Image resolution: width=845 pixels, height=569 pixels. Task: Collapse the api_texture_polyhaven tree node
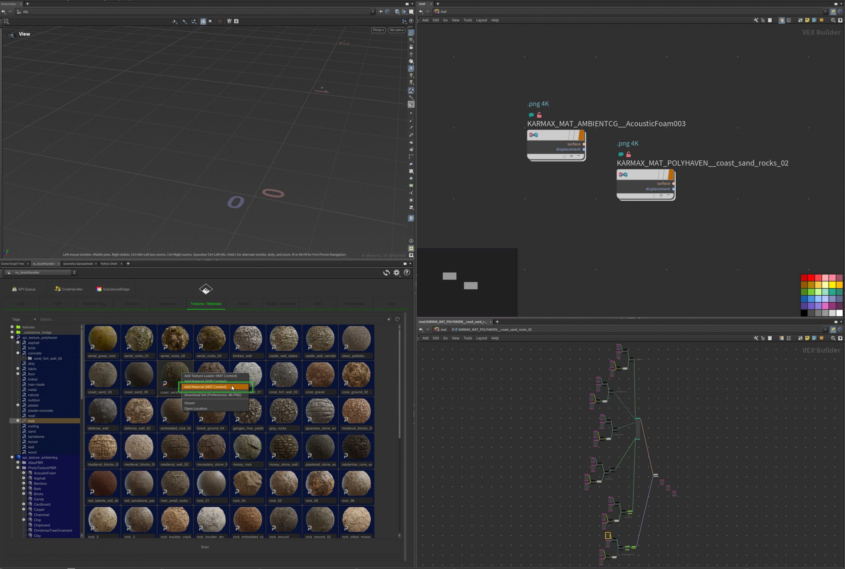(12, 338)
